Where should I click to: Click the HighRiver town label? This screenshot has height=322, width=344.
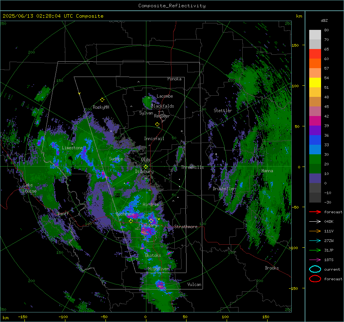coord(159,269)
